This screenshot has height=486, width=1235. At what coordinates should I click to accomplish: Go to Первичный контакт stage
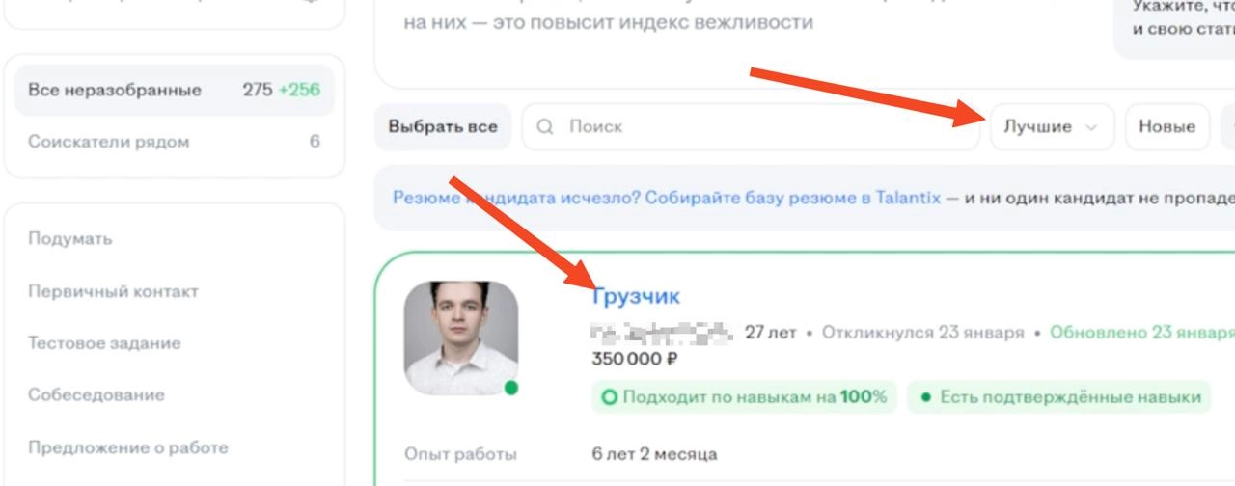(x=113, y=291)
